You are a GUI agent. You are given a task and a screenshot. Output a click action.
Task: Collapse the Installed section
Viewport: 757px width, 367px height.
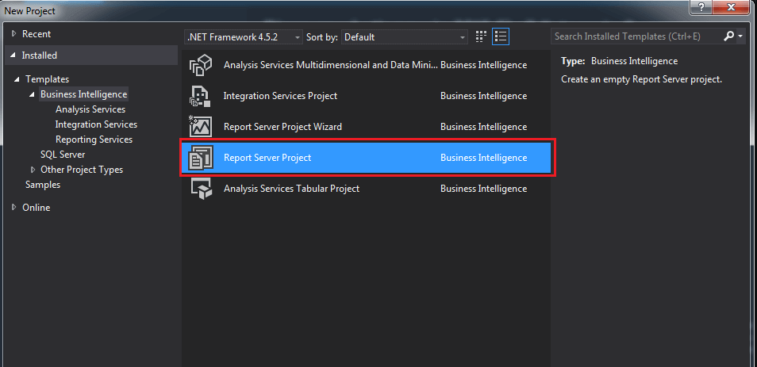[13, 55]
